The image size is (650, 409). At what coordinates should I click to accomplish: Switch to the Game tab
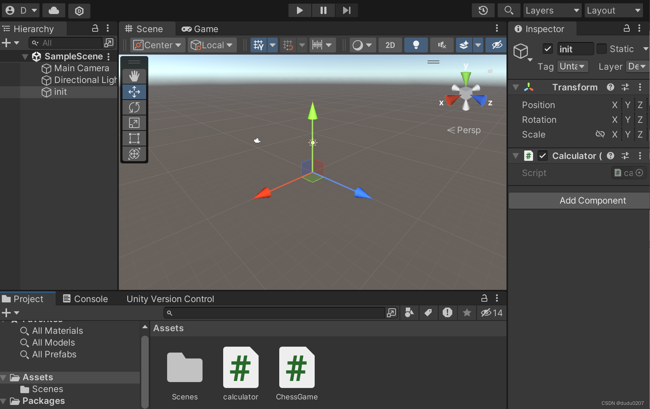coord(200,28)
